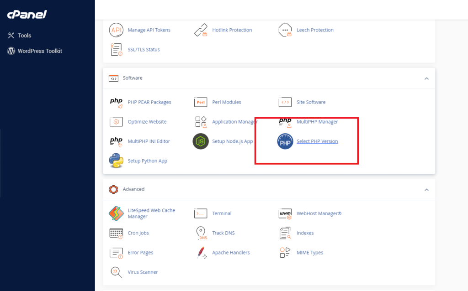
Task: Click the cPanel logo
Action: click(x=27, y=15)
